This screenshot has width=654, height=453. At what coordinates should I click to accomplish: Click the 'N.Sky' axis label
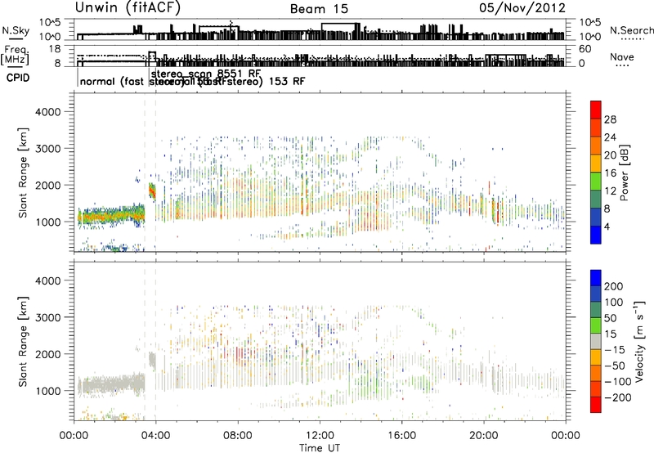tap(16, 30)
